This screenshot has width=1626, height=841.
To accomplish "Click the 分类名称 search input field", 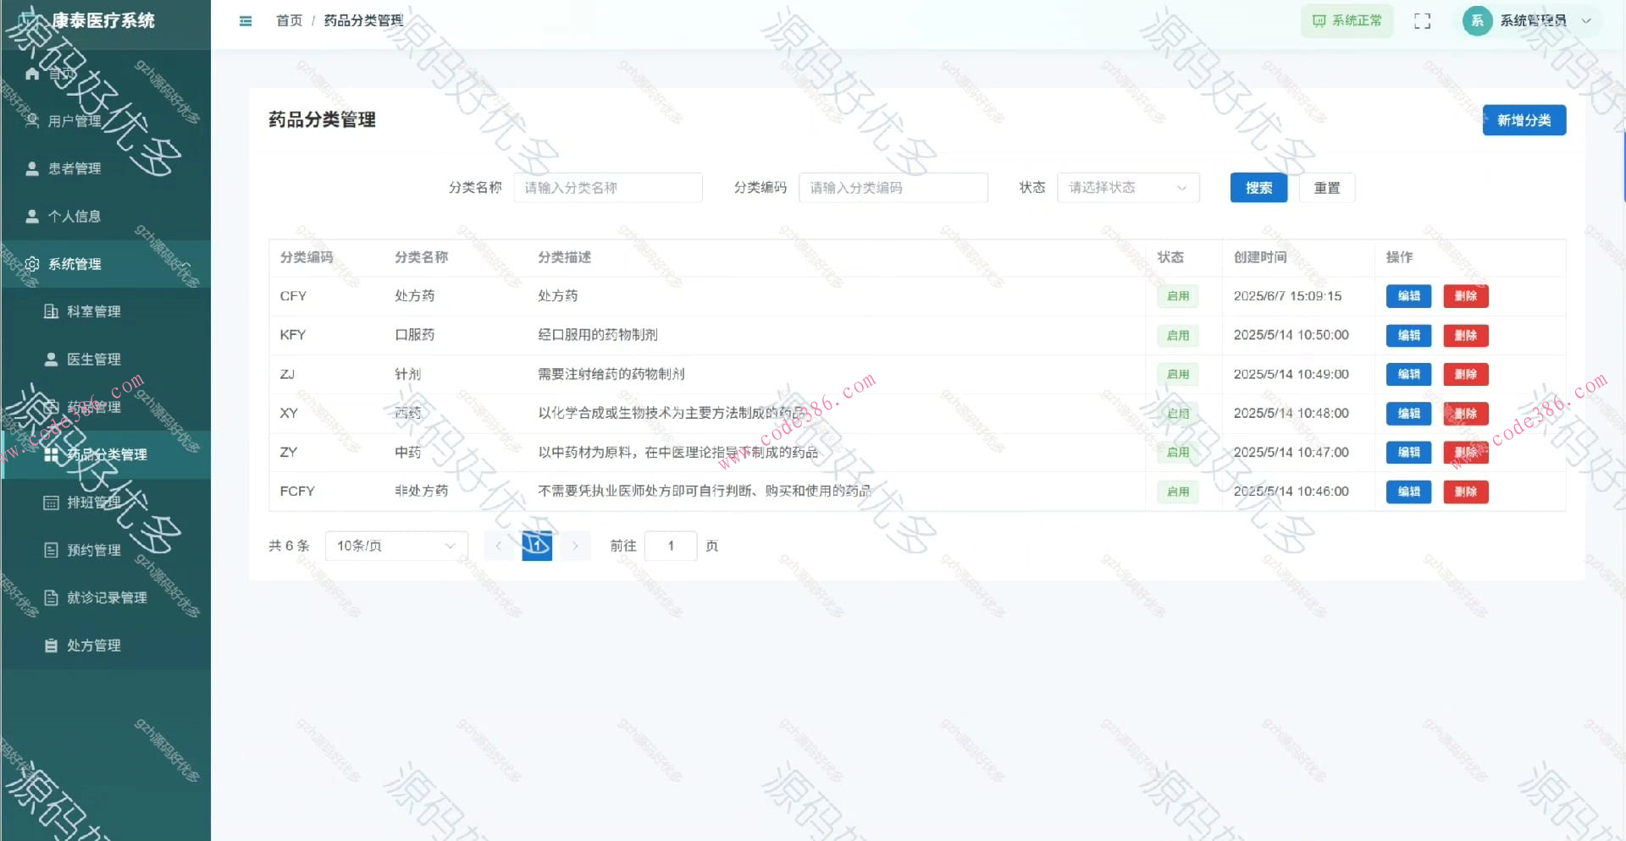I will pyautogui.click(x=608, y=188).
